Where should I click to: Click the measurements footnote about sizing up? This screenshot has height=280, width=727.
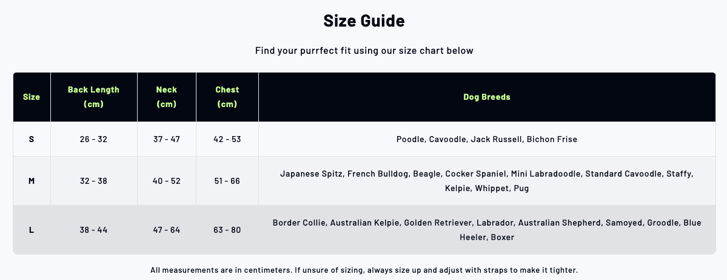(x=364, y=270)
